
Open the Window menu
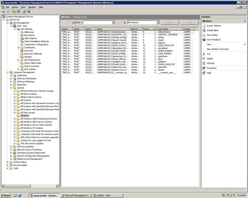pos(32,7)
